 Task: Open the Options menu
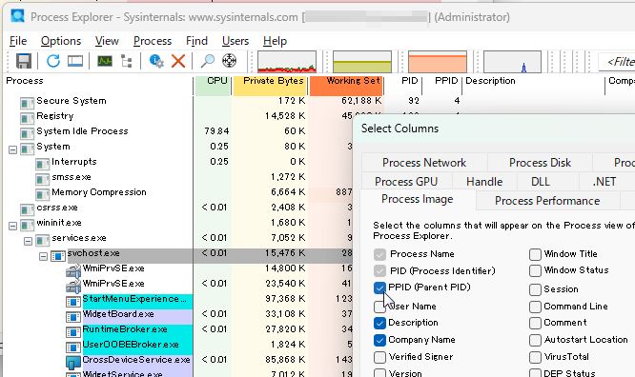(61, 41)
